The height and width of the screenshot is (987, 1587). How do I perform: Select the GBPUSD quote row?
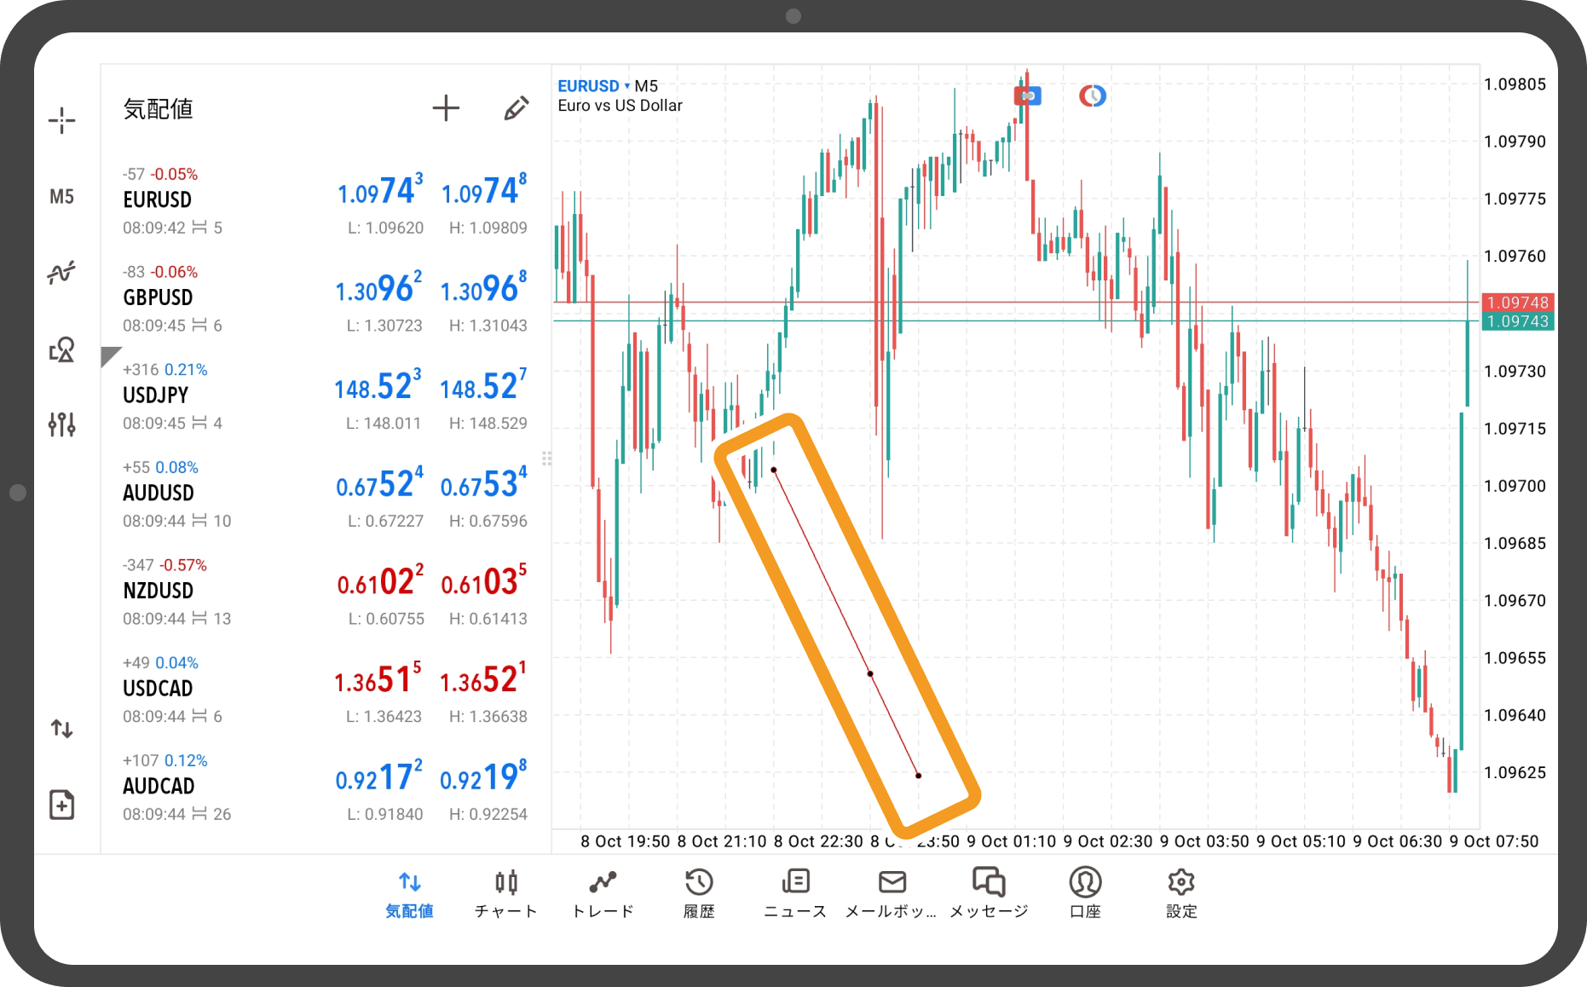324,297
